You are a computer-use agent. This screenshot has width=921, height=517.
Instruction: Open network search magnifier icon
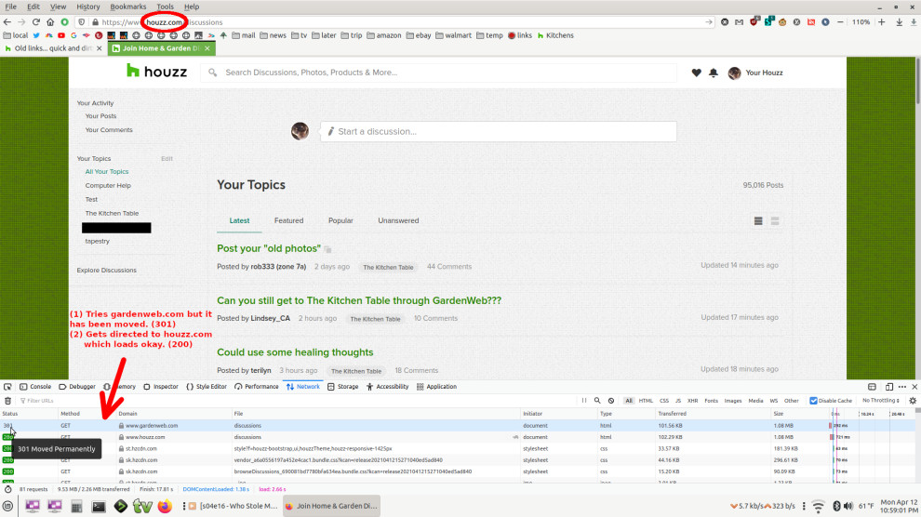point(597,401)
